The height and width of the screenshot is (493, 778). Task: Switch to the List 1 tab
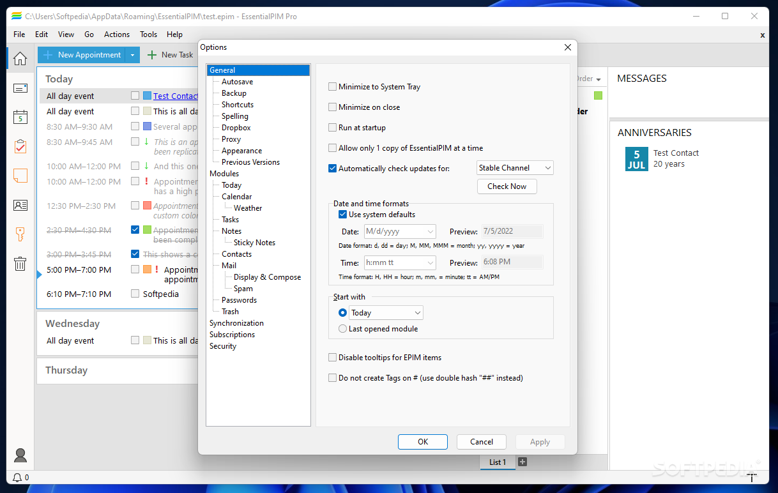pyautogui.click(x=498, y=462)
